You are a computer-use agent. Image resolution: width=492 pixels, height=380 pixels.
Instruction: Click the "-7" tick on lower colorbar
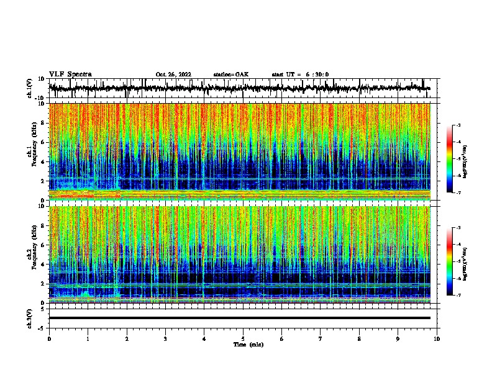[458, 295]
